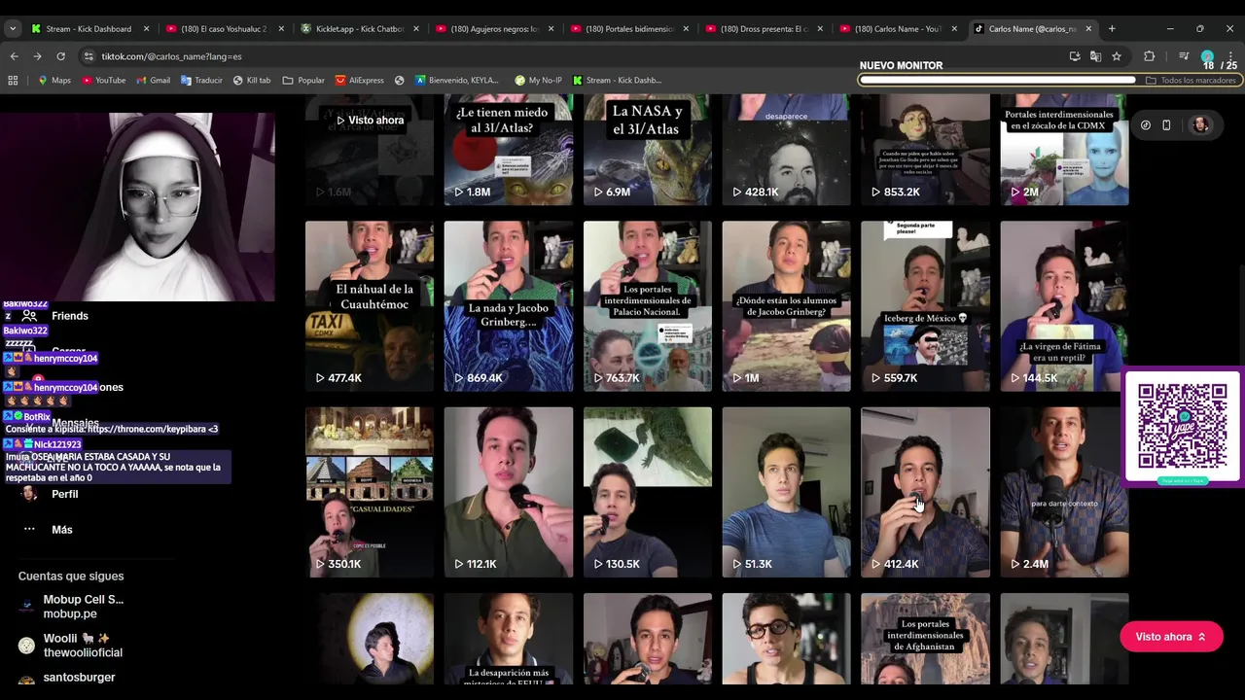Open the video with 112.1K views

tap(509, 492)
